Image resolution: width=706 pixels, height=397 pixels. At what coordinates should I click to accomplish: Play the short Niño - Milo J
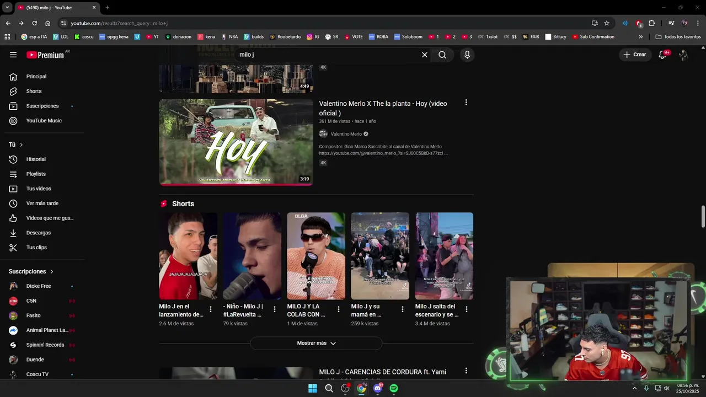252,256
